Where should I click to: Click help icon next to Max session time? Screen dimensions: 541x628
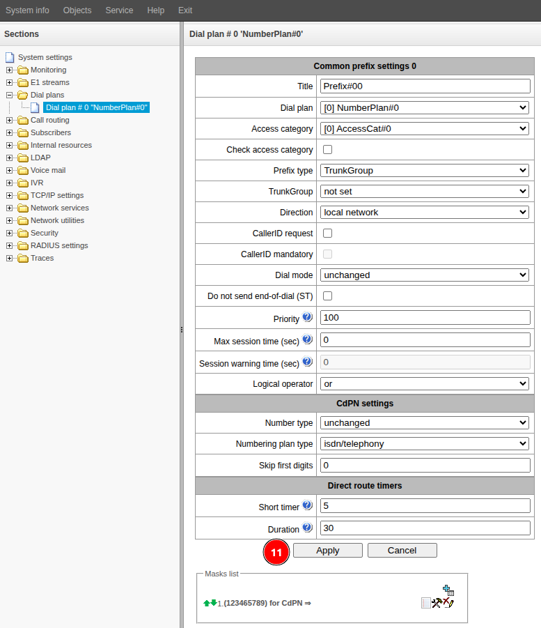click(x=307, y=339)
